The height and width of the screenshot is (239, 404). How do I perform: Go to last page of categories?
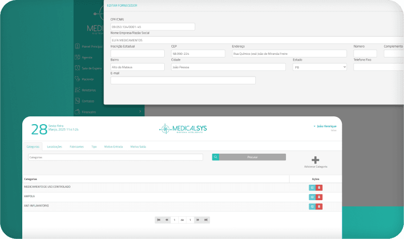[x=206, y=220]
